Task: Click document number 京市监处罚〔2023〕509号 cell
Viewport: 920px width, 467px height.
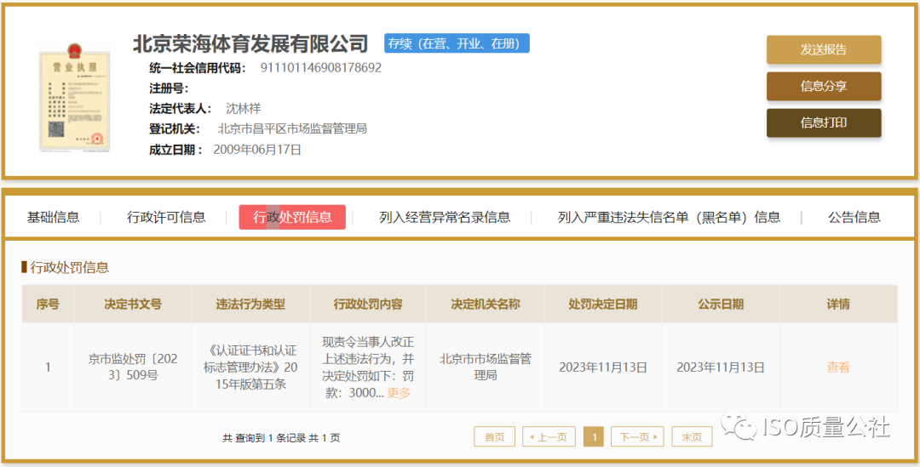Action: click(x=133, y=367)
